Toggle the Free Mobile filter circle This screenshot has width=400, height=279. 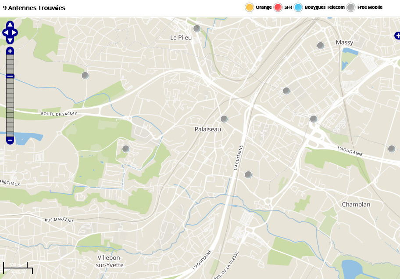(351, 7)
